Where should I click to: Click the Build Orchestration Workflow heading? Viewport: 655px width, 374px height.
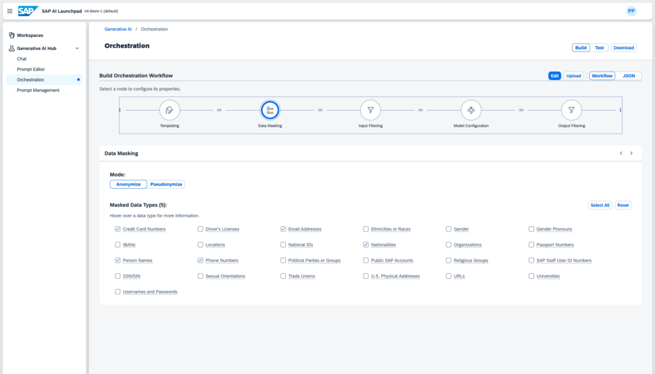click(136, 75)
